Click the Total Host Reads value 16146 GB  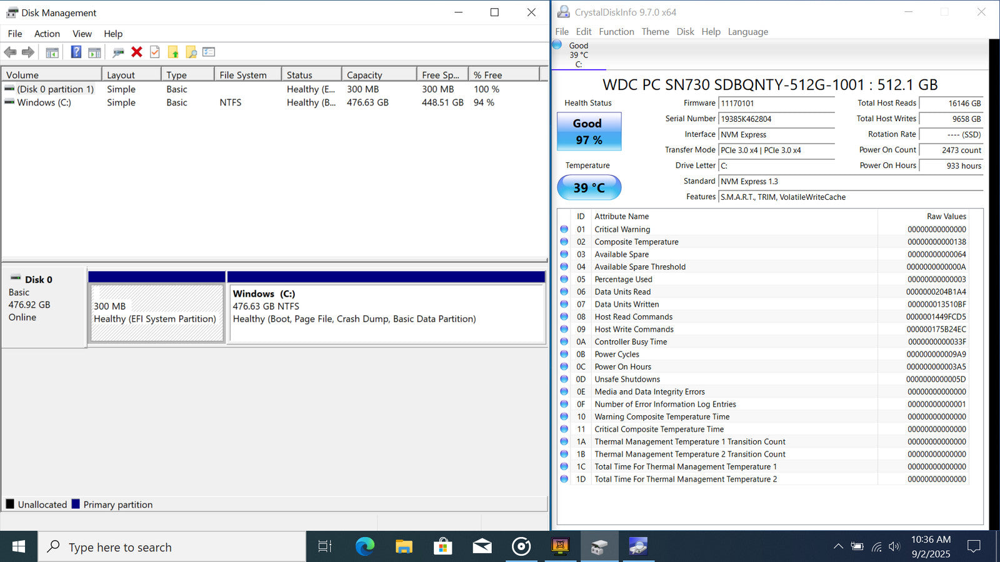pyautogui.click(x=951, y=104)
